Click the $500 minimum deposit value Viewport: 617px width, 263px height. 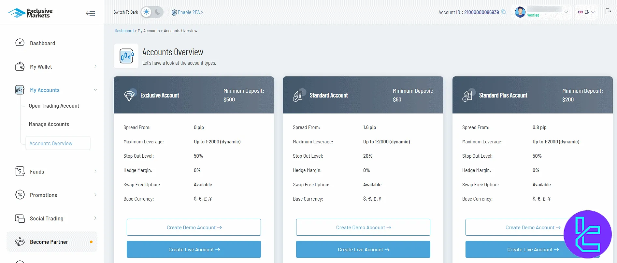[x=229, y=99]
